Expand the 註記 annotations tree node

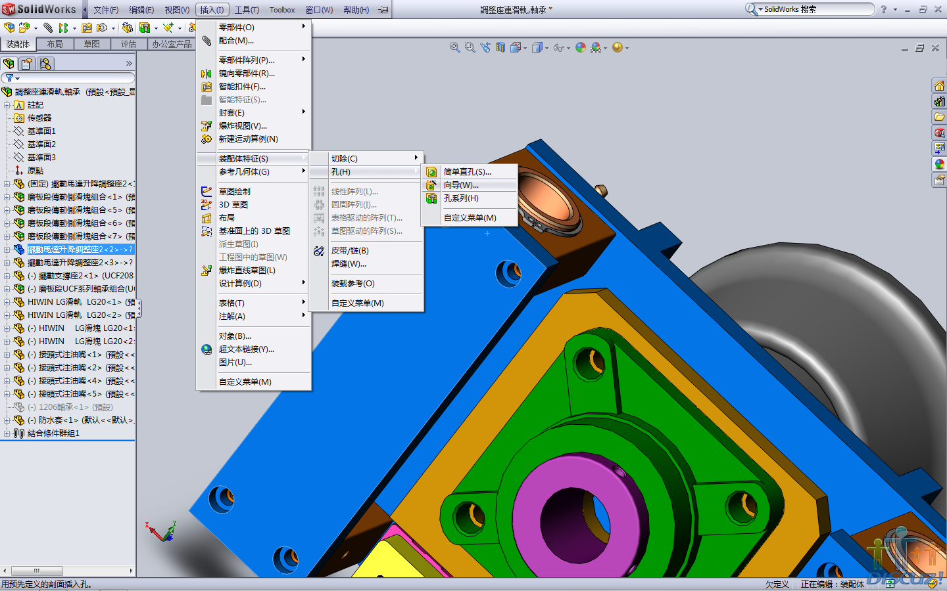pos(7,105)
